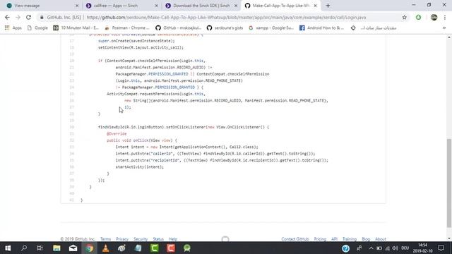Open the Postman Chrome bookmark

127,28
